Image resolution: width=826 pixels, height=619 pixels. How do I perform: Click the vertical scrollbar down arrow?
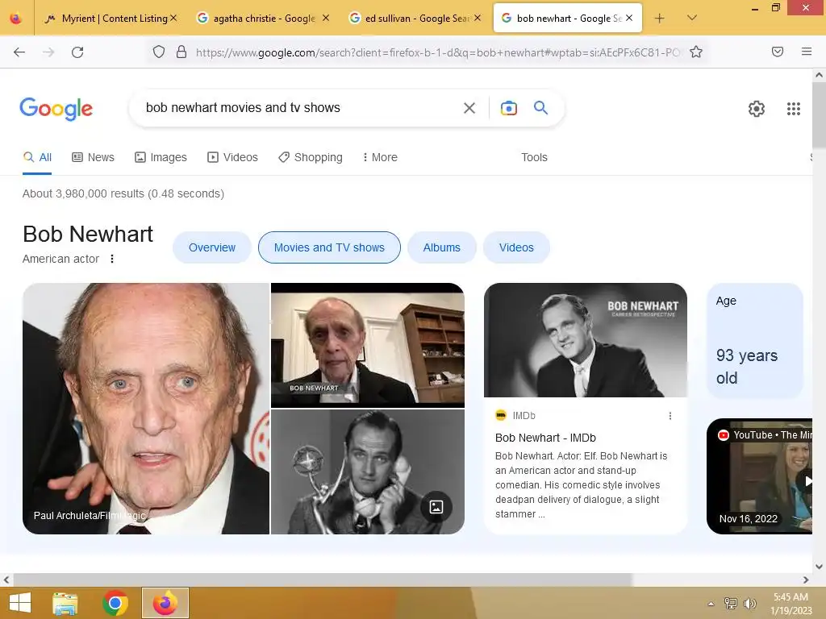click(x=820, y=567)
